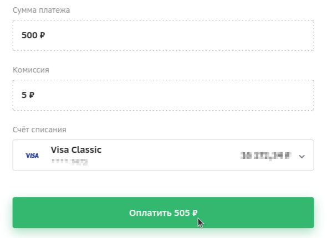Click the word Оплатить on the green button
This screenshot has height=238, width=327.
150,213
